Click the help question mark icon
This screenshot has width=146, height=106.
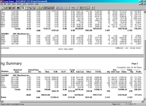point(93,8)
